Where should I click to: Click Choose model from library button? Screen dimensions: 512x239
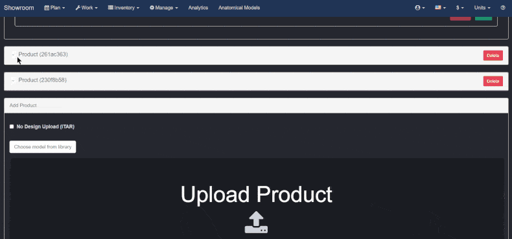coord(43,147)
